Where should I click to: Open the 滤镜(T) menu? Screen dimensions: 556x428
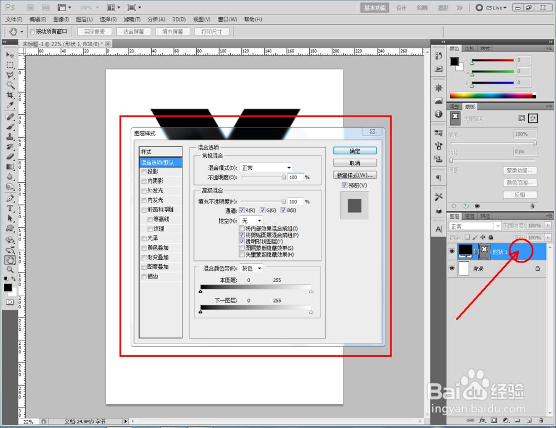click(x=132, y=19)
